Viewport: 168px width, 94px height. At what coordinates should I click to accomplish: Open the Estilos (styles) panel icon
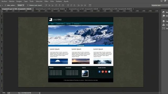tap(164, 16)
